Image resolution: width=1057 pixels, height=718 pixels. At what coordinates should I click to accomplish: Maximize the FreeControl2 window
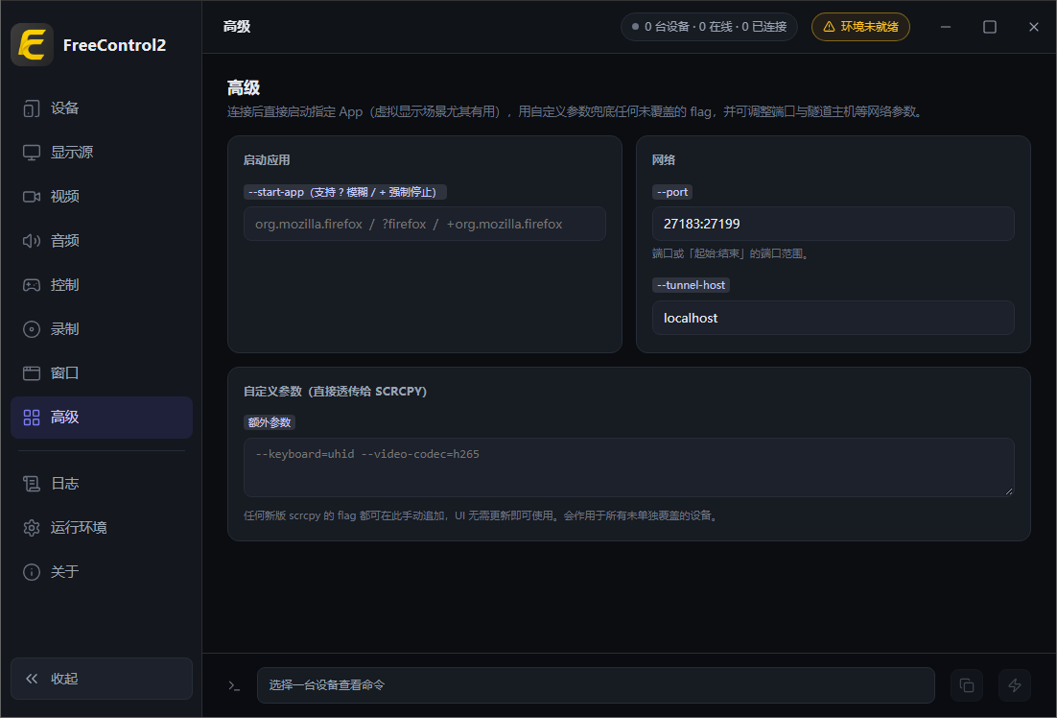coord(990,27)
